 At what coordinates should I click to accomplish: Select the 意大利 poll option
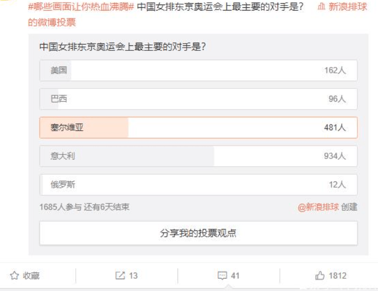pyautogui.click(x=198, y=156)
